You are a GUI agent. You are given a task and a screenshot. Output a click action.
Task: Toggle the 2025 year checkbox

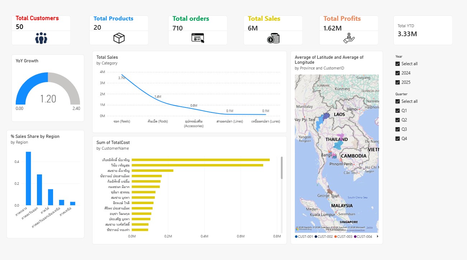pyautogui.click(x=397, y=82)
